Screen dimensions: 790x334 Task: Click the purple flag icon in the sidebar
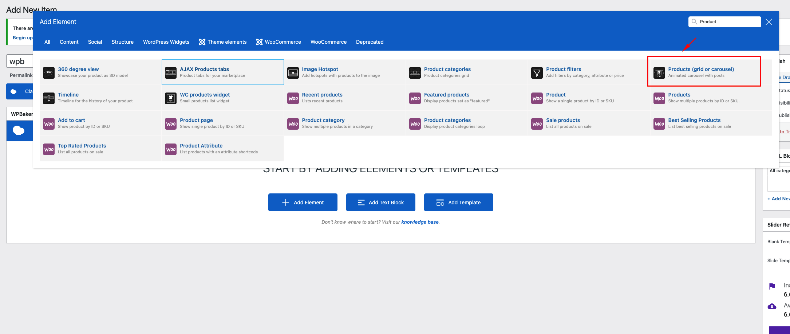(x=772, y=286)
